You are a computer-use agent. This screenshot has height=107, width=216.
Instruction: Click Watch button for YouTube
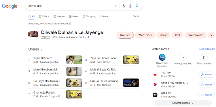206,74
